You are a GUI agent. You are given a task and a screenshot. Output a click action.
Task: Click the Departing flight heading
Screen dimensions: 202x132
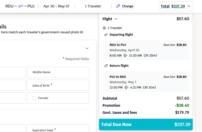pyautogui.click(x=121, y=35)
